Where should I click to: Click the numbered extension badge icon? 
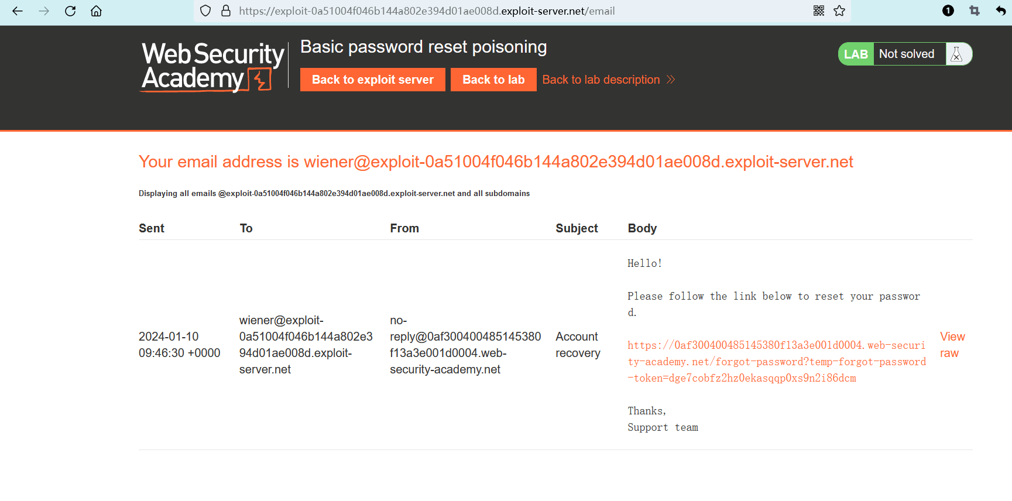pos(948,11)
